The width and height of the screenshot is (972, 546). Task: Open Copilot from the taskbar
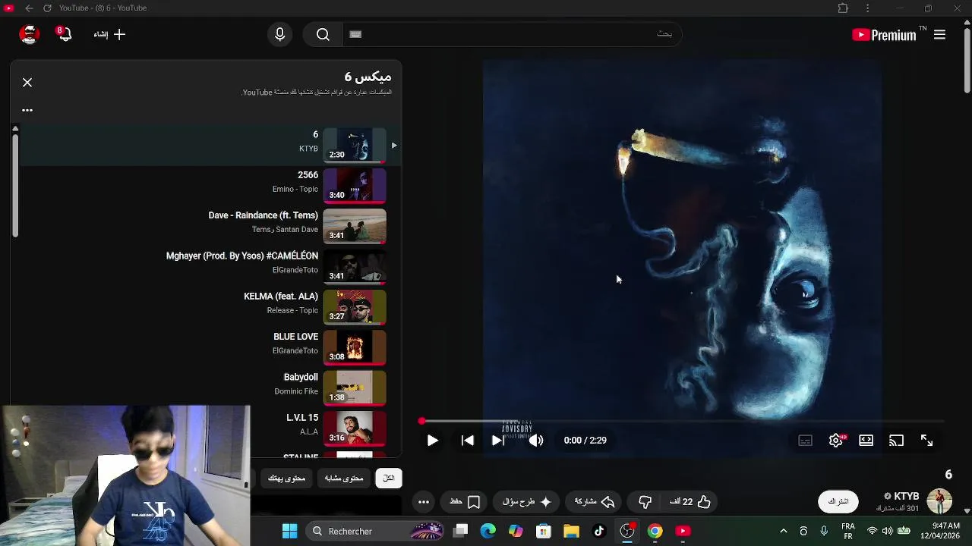(516, 531)
